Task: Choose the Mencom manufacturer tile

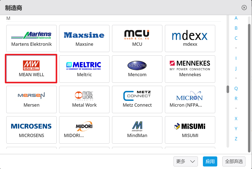Action: click(137, 69)
